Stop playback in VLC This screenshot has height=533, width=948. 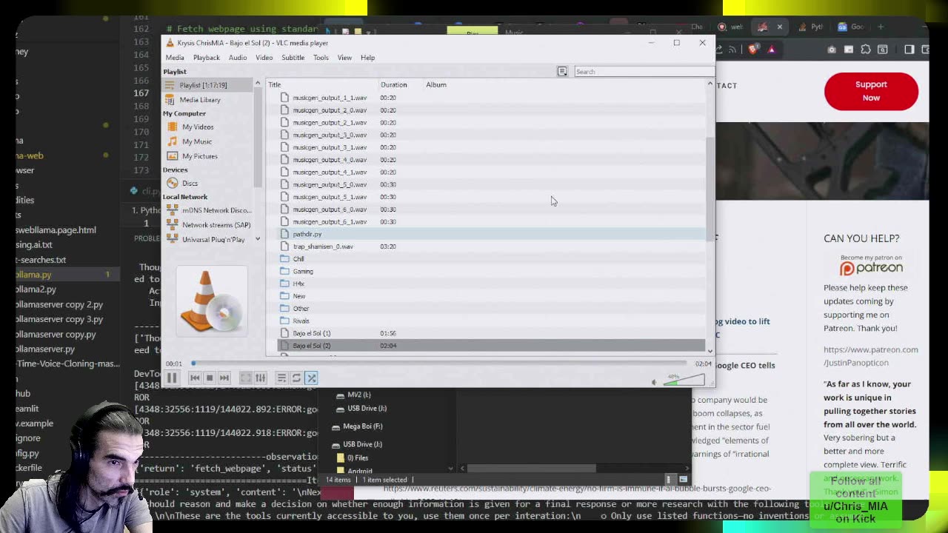(x=210, y=378)
